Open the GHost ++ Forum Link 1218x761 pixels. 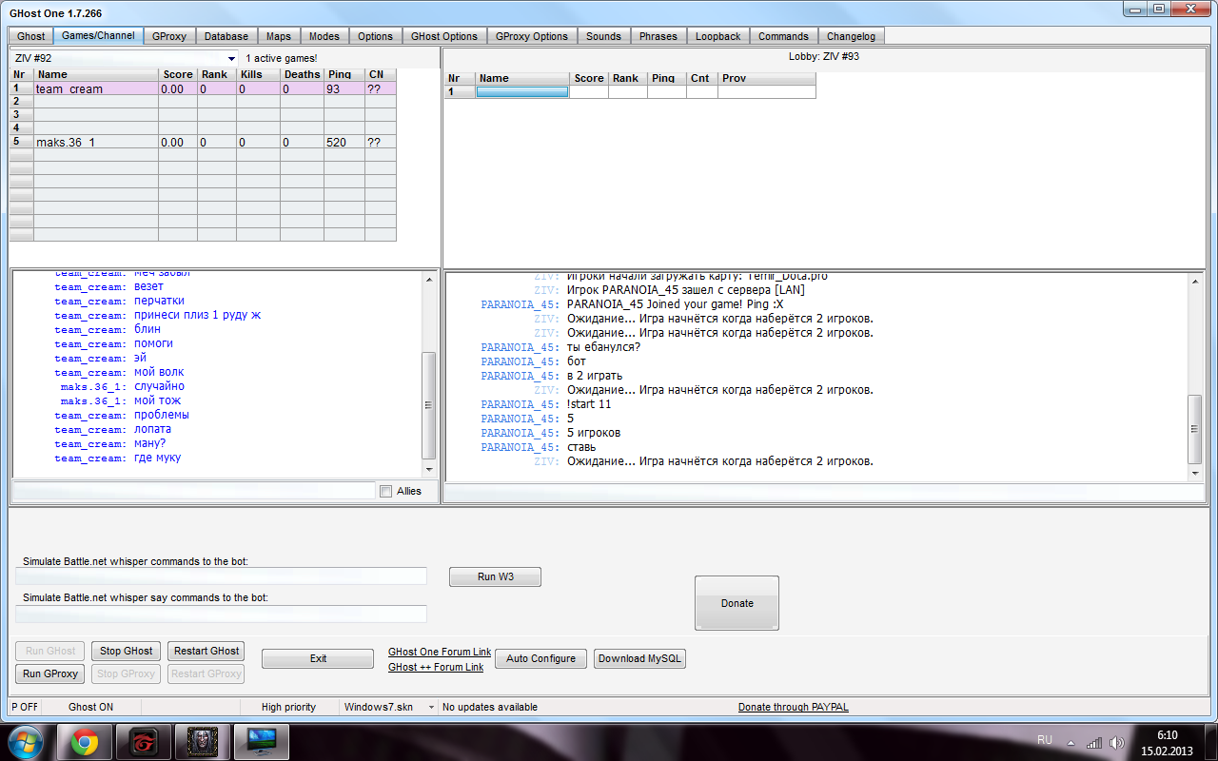pos(436,668)
